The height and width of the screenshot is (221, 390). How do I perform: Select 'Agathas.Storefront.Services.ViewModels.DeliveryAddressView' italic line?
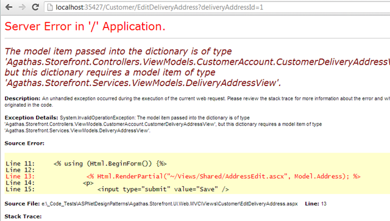click(143, 82)
